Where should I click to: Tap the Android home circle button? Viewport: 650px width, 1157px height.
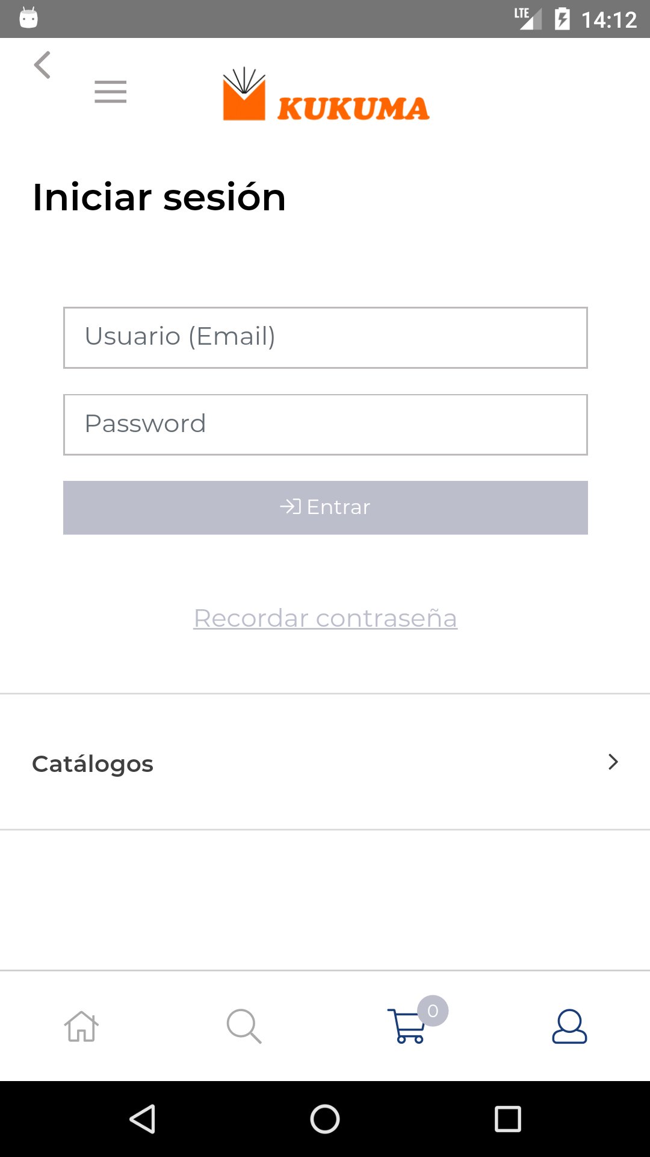pyautogui.click(x=325, y=1119)
